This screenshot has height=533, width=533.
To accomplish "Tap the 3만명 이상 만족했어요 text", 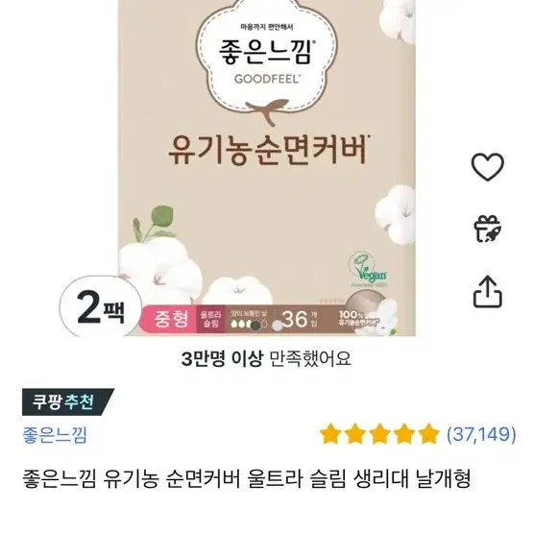I will click(266, 358).
